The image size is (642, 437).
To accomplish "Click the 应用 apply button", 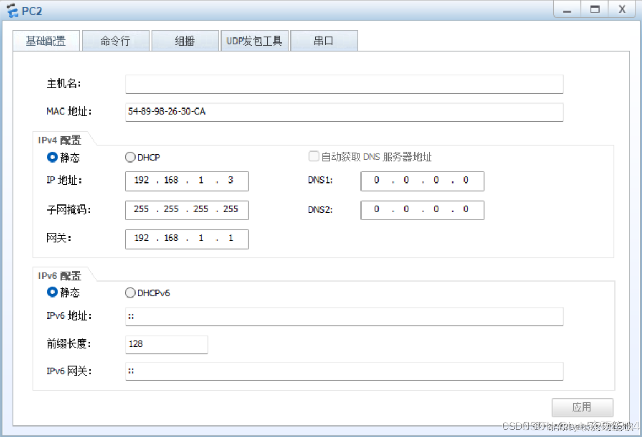I will (582, 407).
